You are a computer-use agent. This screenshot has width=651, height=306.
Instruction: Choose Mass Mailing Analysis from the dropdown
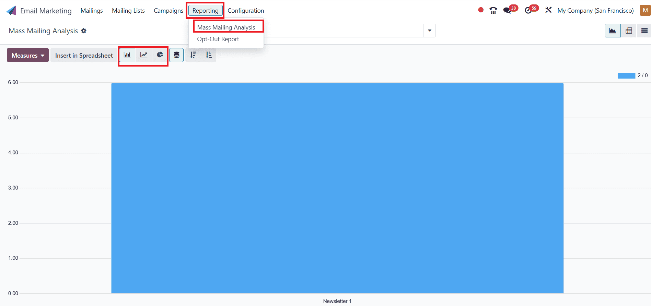(226, 27)
